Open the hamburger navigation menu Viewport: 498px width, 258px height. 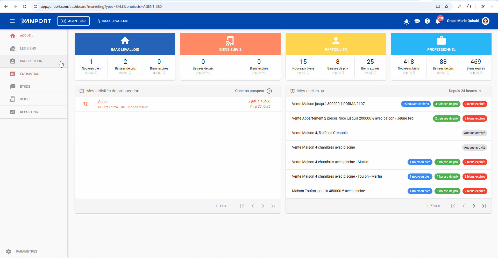point(12,21)
